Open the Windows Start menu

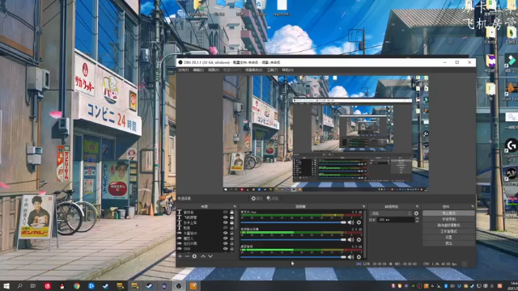coord(6,285)
